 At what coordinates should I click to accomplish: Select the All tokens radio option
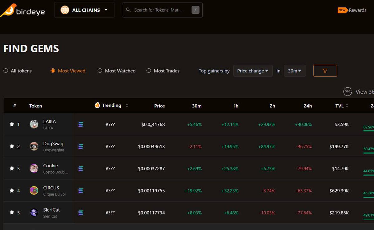point(6,71)
